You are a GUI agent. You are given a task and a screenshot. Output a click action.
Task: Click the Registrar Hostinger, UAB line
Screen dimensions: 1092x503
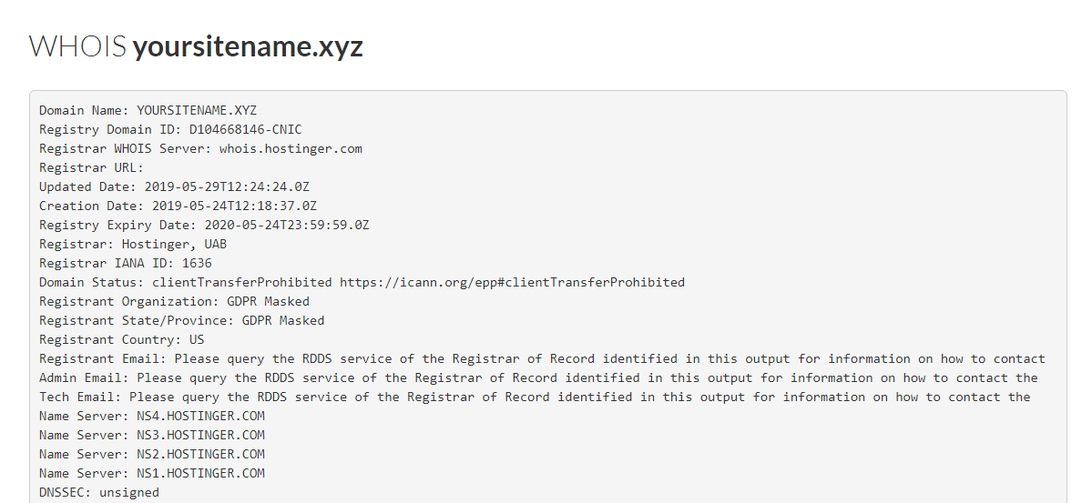133,244
